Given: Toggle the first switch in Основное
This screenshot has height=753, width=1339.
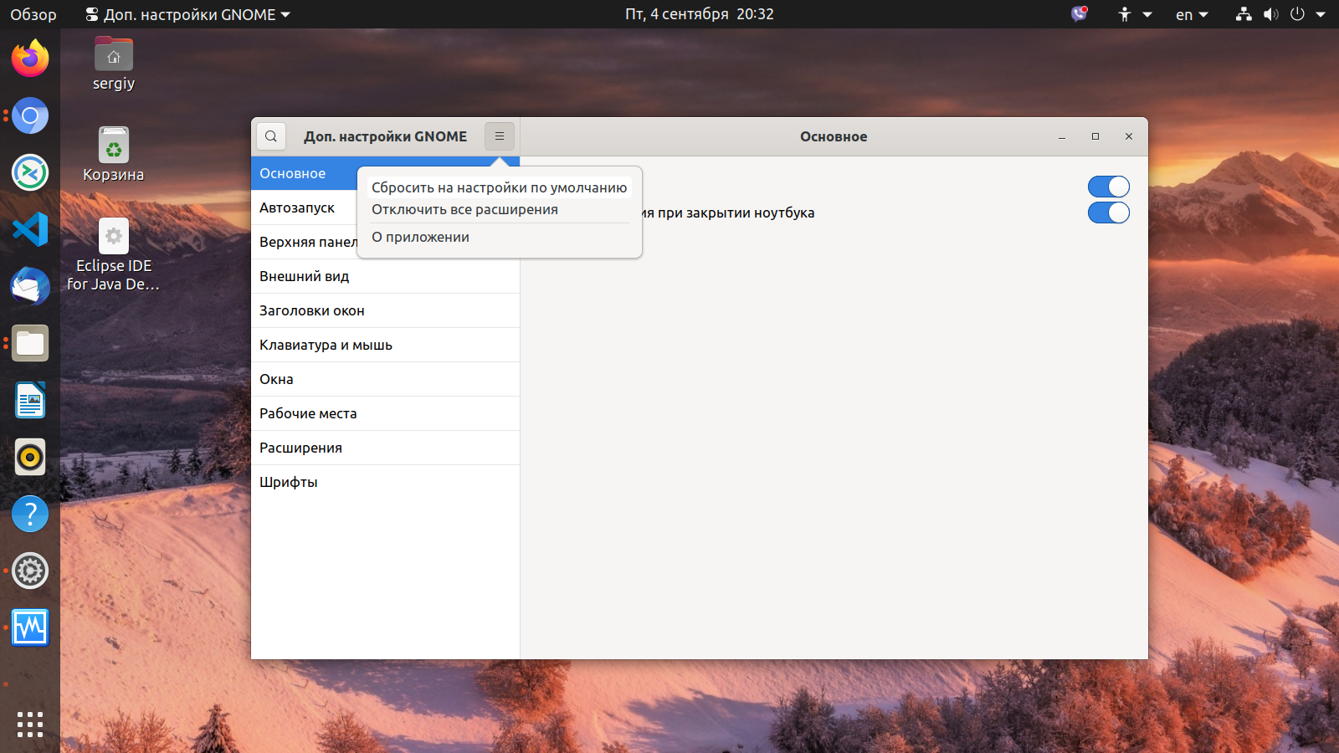Looking at the screenshot, I should (1109, 187).
